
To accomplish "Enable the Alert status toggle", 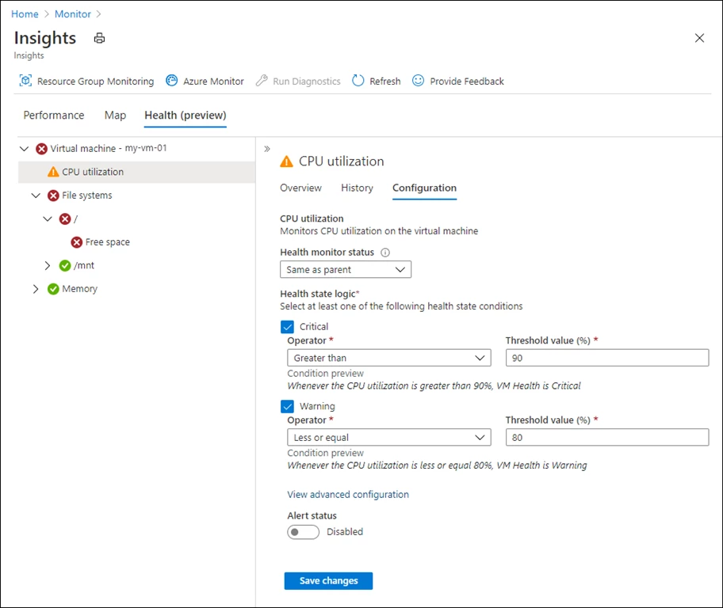I will [303, 532].
